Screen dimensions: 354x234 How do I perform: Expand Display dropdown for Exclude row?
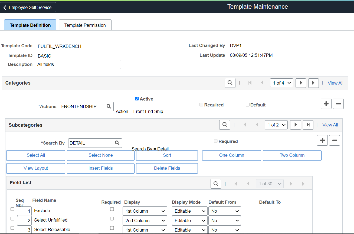(x=145, y=211)
